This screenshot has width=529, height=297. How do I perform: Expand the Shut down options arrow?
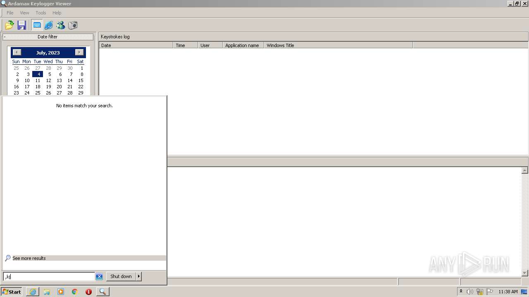[x=139, y=276]
